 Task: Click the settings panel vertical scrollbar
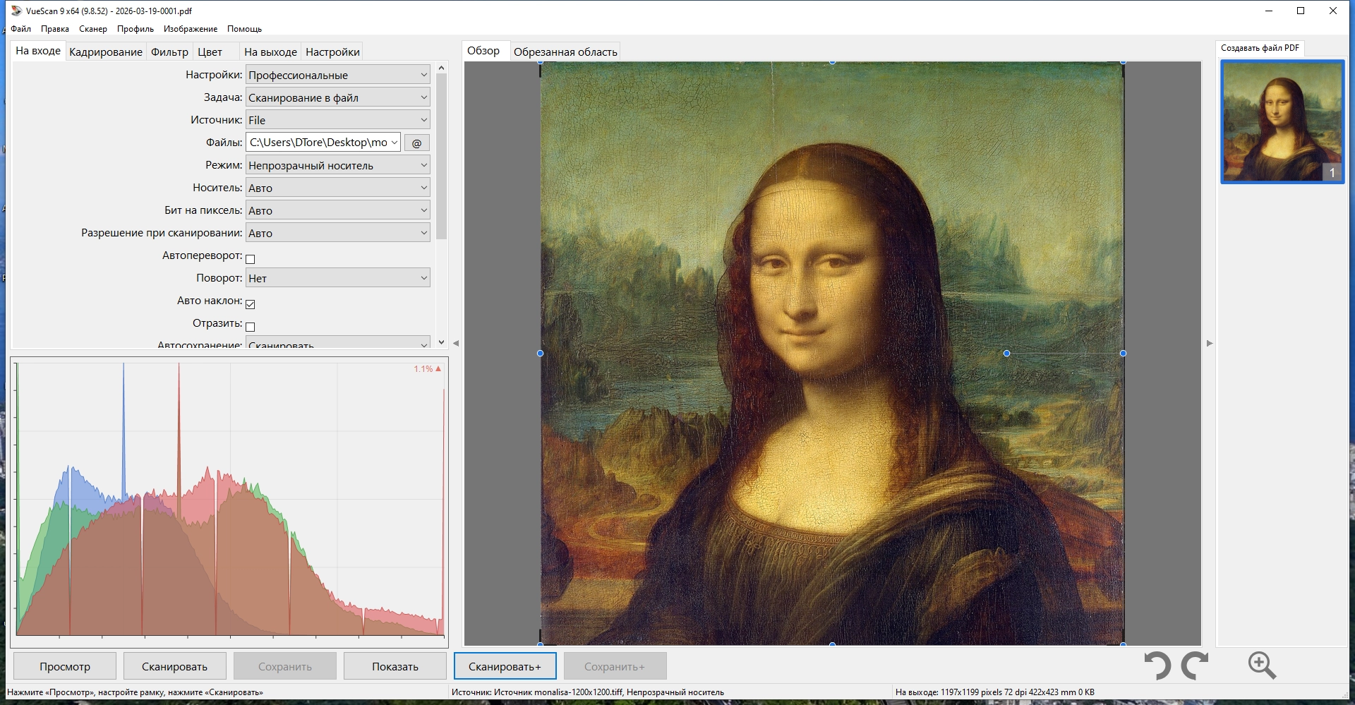click(x=442, y=155)
